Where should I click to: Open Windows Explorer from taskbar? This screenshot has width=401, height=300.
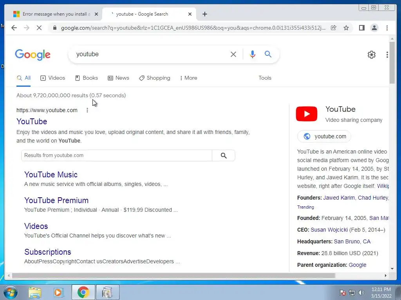click(x=35, y=292)
